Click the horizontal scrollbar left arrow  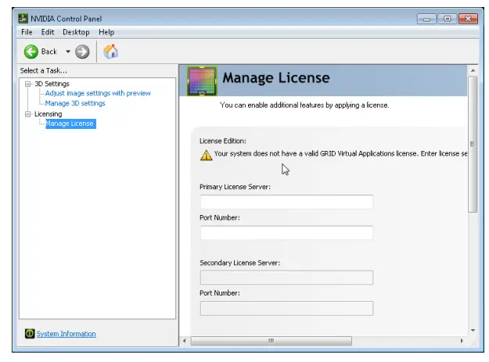coord(185,341)
